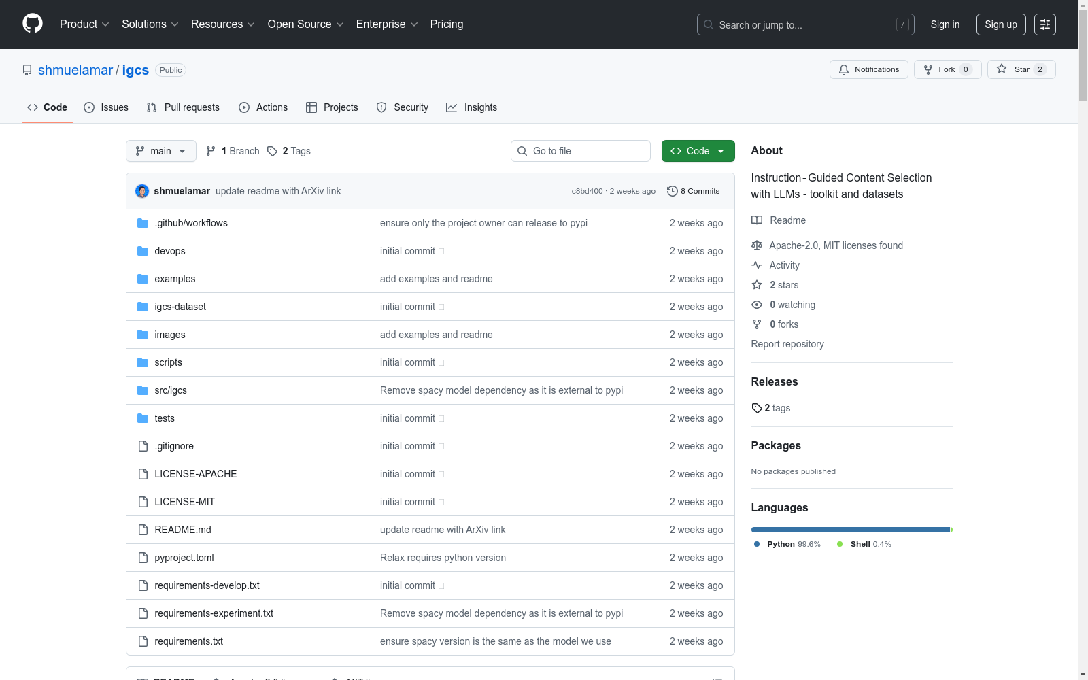1088x680 pixels.
Task: Click Report repository link
Action: tap(787, 344)
